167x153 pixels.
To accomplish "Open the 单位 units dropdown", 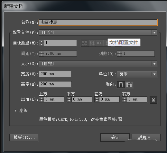I will pos(137,74).
